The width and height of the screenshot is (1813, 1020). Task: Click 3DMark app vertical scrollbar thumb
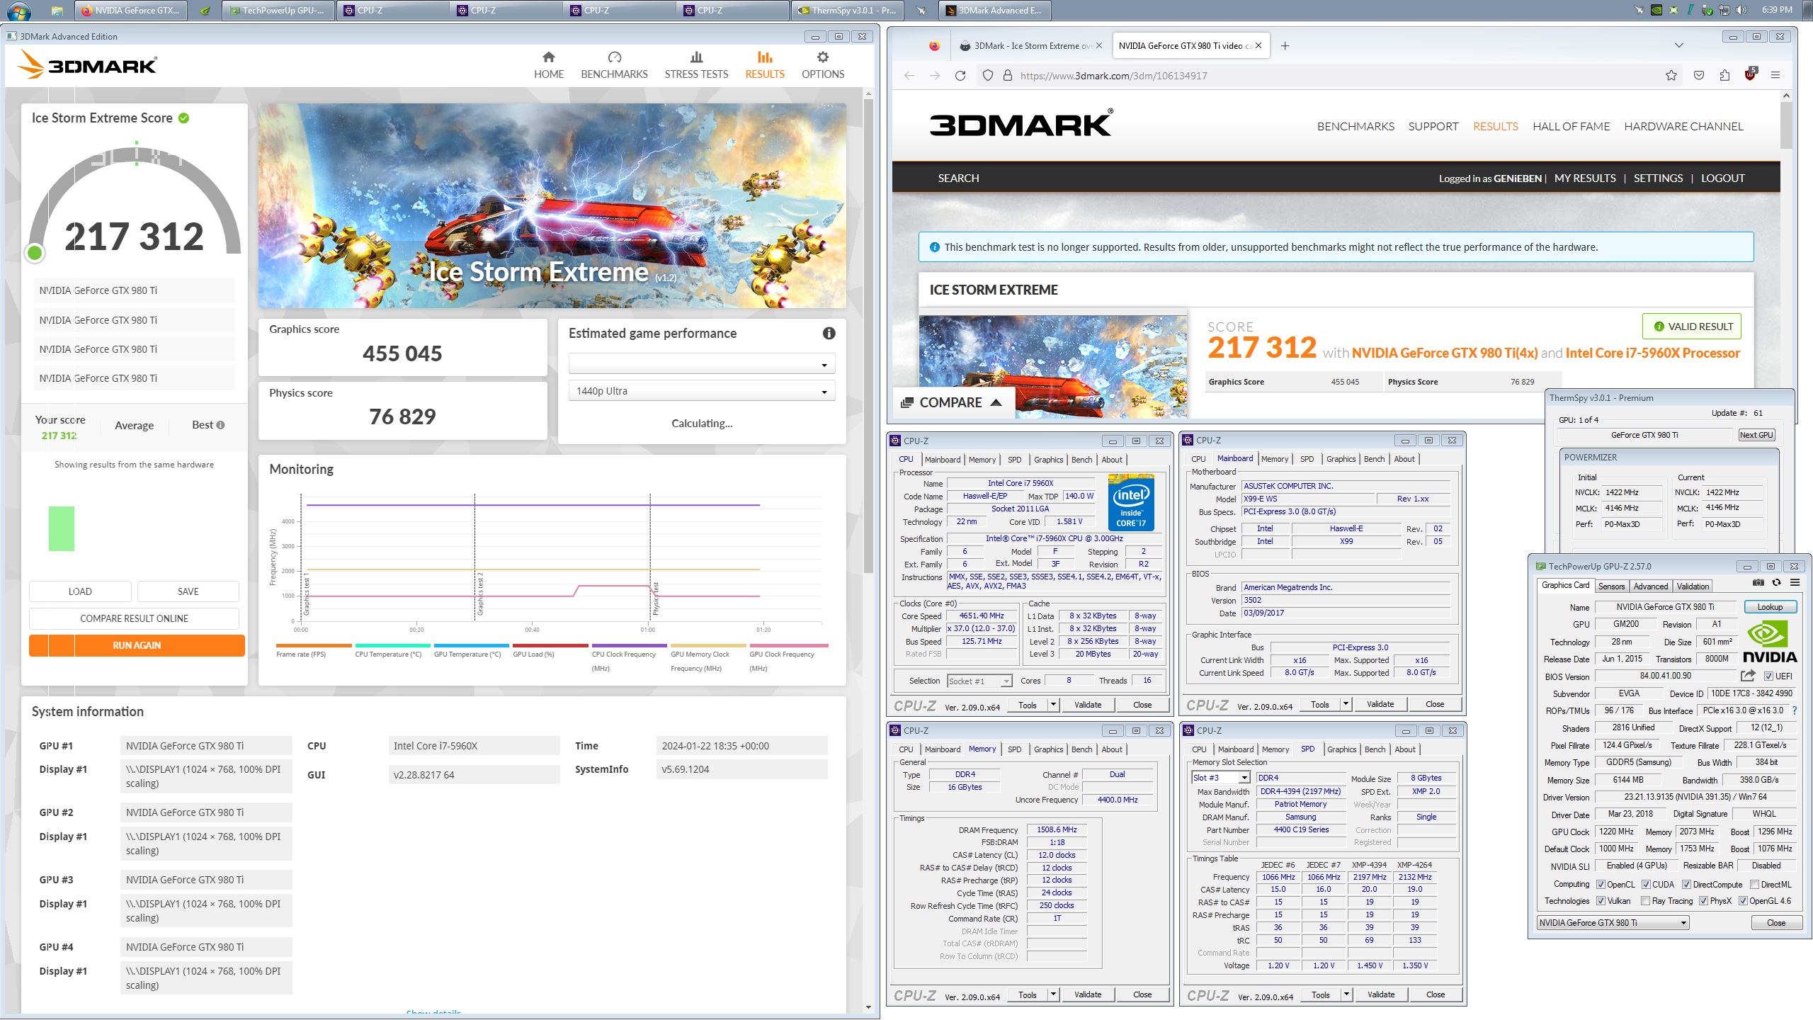click(868, 336)
